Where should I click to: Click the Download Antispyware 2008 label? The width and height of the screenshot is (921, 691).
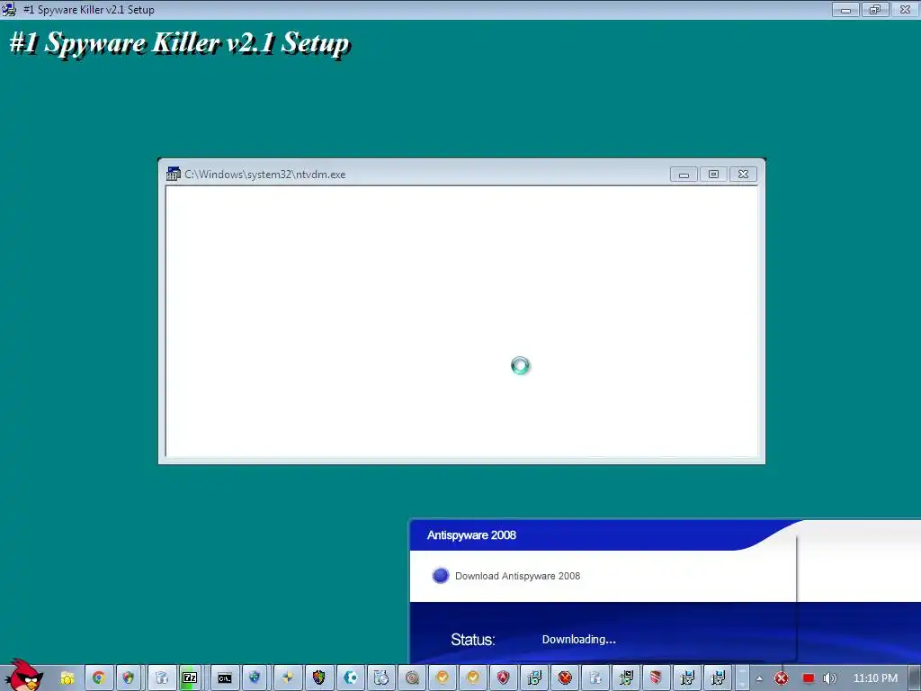[517, 576]
